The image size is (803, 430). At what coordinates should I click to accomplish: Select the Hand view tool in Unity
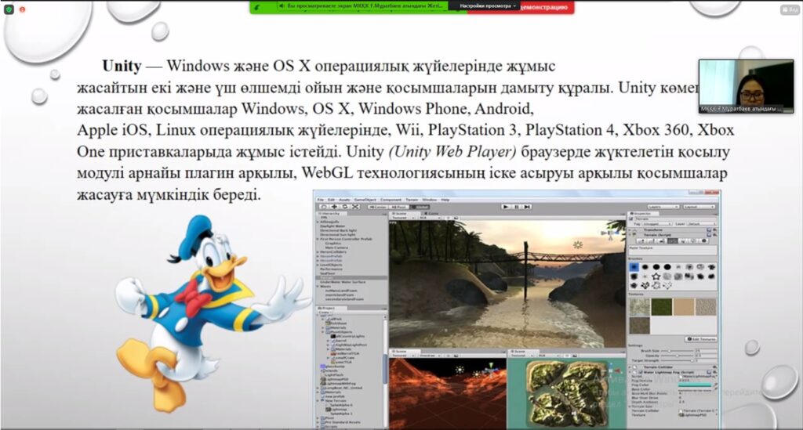324,207
